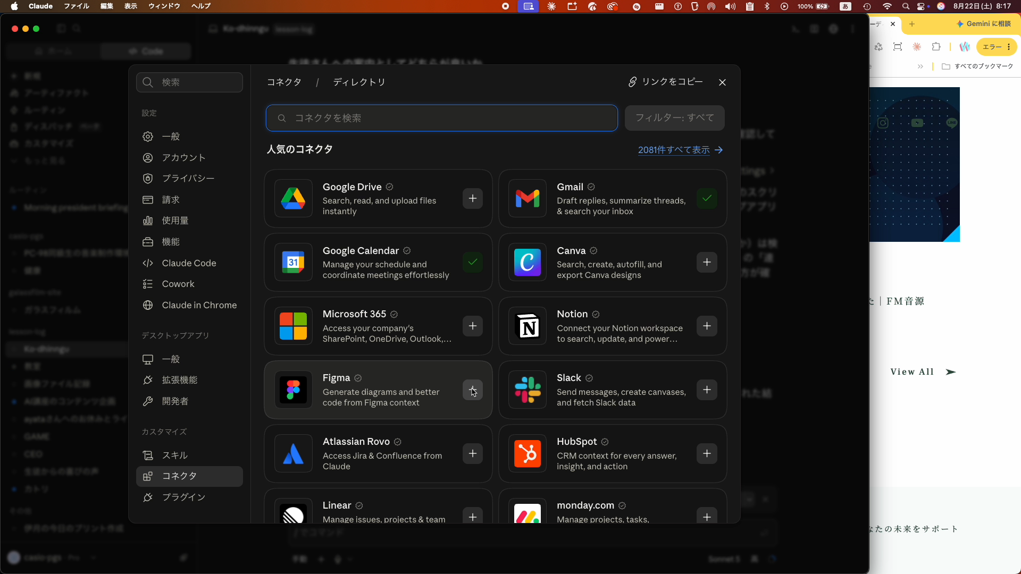This screenshot has height=574, width=1021.
Task: Open the Slack logo icon
Action: coord(528,390)
